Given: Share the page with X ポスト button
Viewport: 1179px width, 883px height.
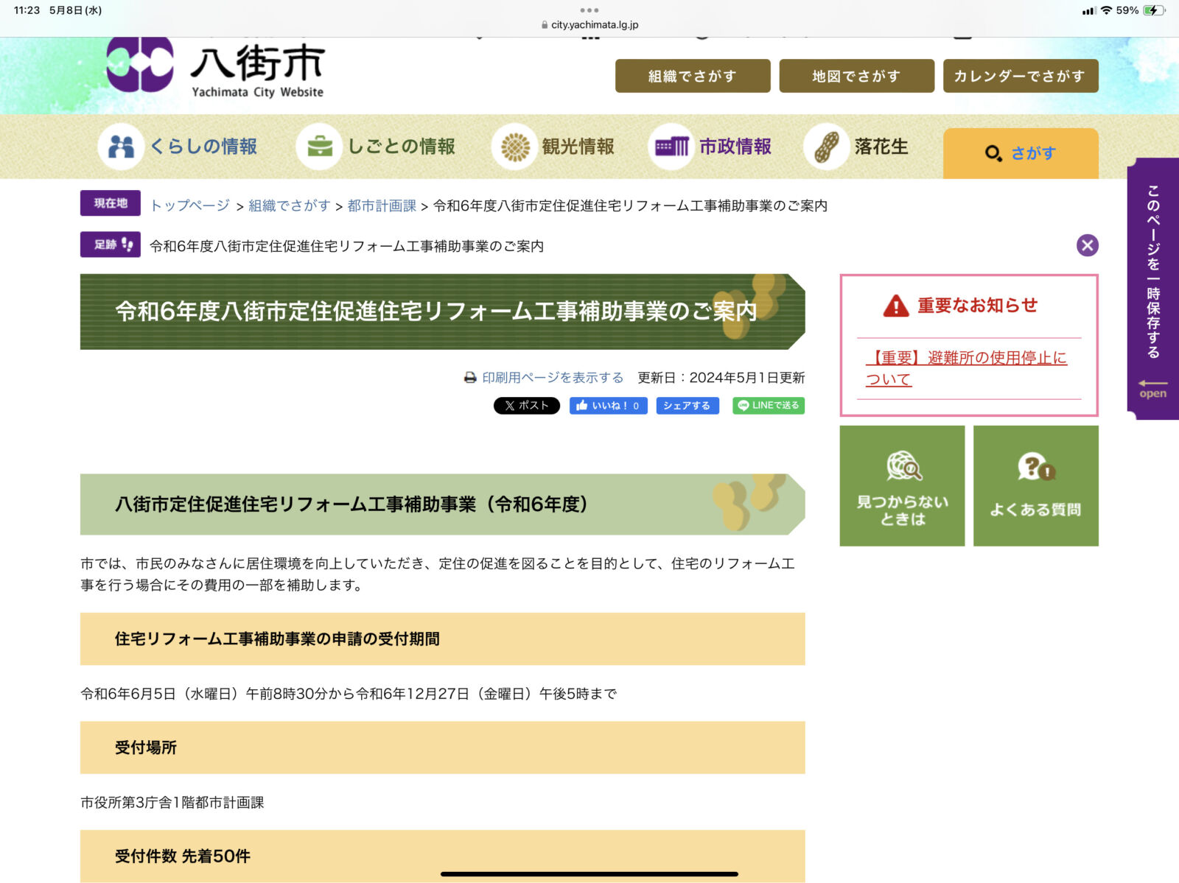Looking at the screenshot, I should (x=526, y=406).
